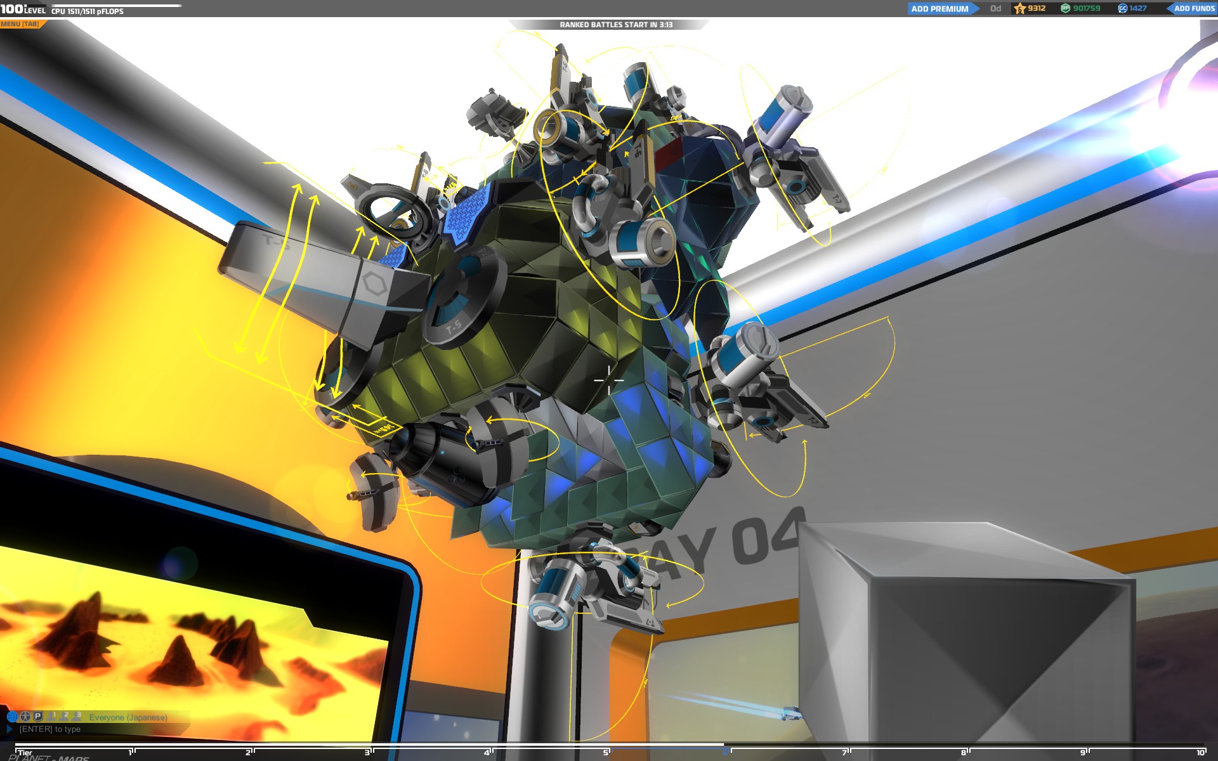Image resolution: width=1218 pixels, height=761 pixels.
Task: Click the blue GC currency icon
Action: tap(1122, 8)
